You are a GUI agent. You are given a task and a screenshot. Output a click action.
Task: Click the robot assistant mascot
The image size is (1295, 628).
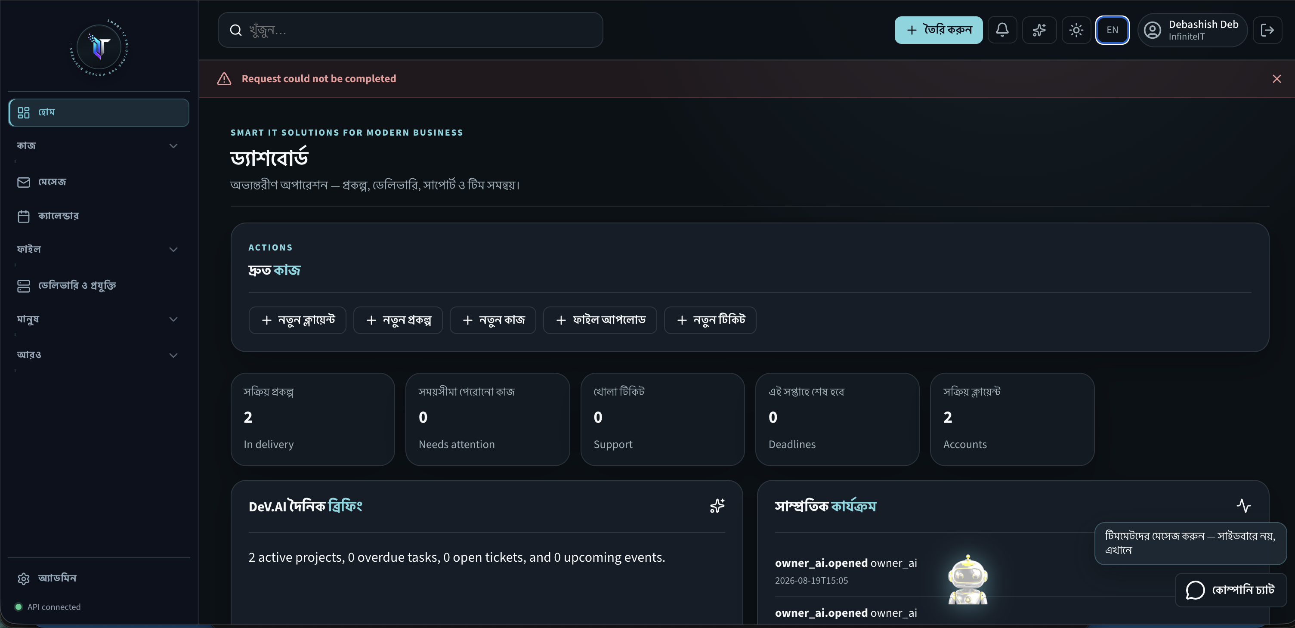point(968,580)
